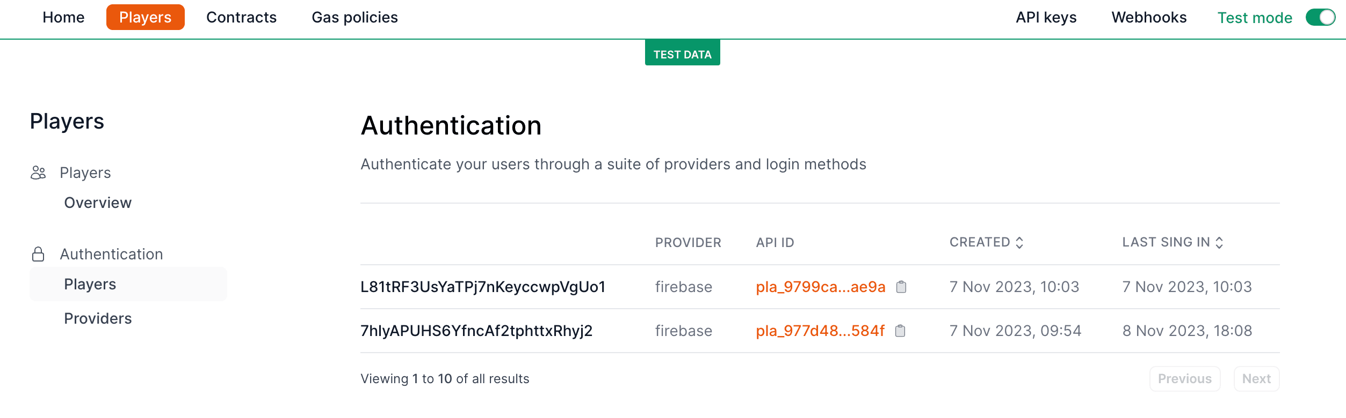Image resolution: width=1346 pixels, height=418 pixels.
Task: Switch to the Contracts tab
Action: (241, 18)
